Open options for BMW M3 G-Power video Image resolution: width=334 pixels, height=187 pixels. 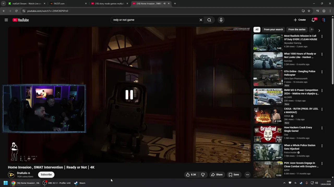pyautogui.click(x=322, y=91)
